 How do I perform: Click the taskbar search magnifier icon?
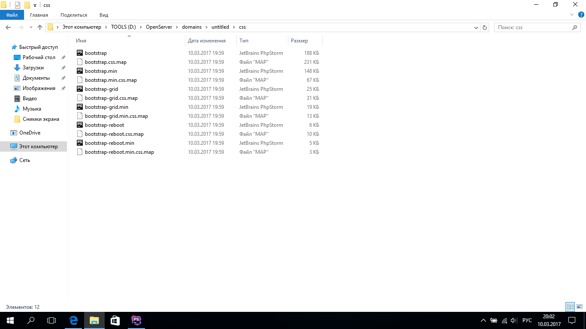31,320
